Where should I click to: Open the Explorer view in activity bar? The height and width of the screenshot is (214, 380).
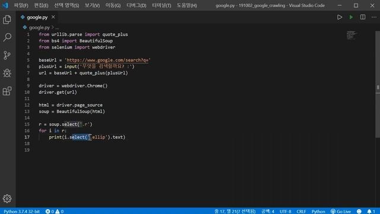[x=7, y=20]
